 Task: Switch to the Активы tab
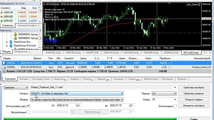(x=24, y=79)
